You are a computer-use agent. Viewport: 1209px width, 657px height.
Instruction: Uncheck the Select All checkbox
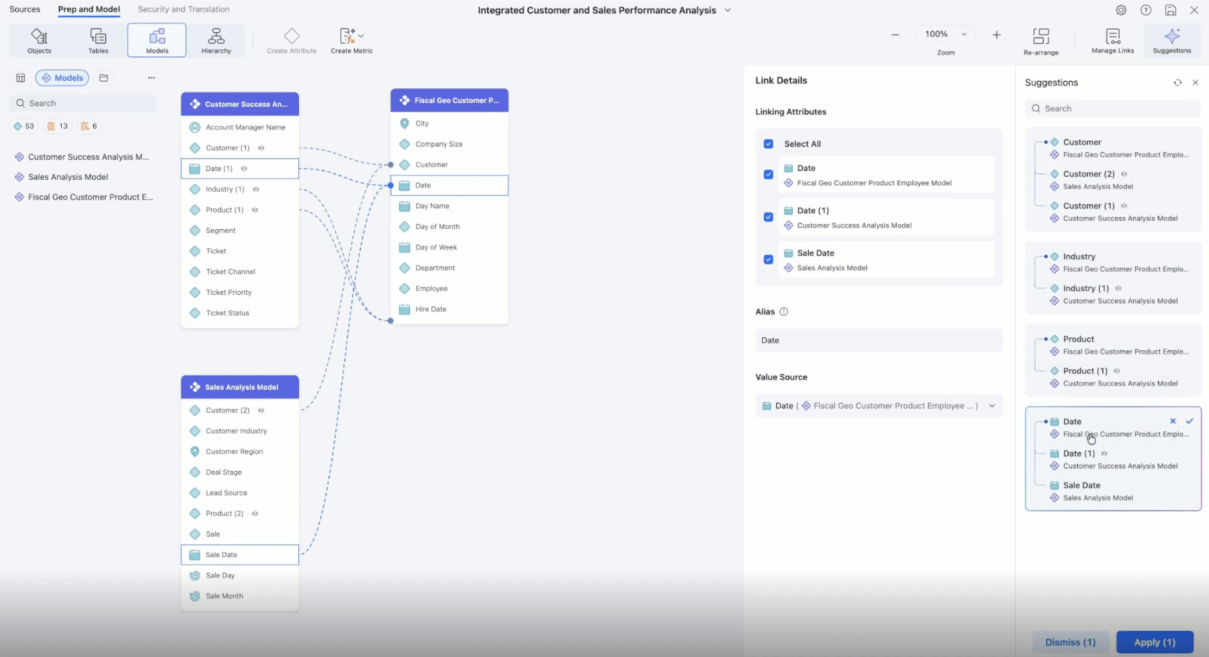point(768,144)
